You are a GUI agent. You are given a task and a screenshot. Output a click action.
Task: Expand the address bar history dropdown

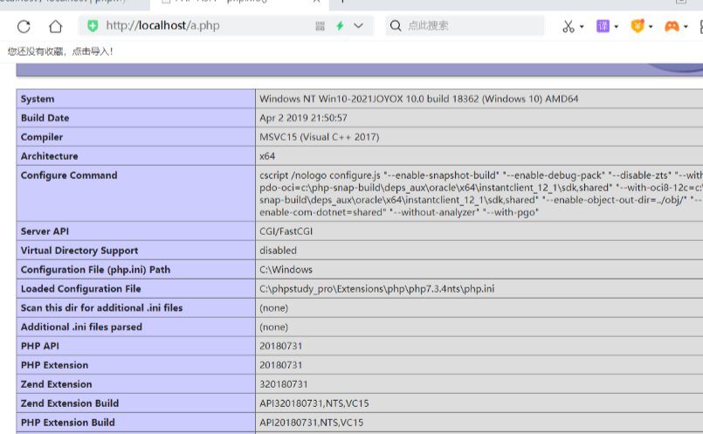pos(359,26)
